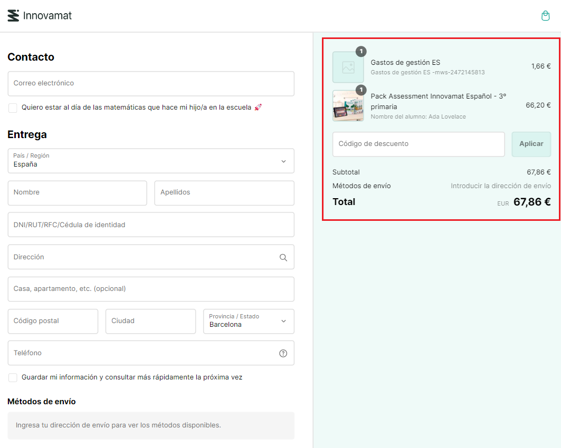Click the Aplicar discount button
This screenshot has height=448, width=561.
click(x=531, y=144)
